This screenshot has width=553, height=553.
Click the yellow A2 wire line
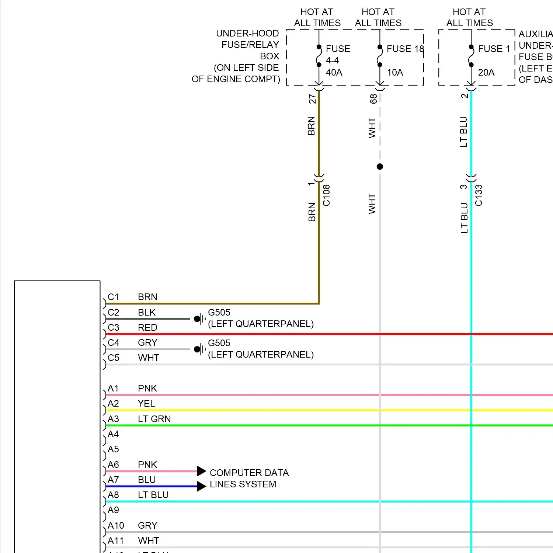329,410
